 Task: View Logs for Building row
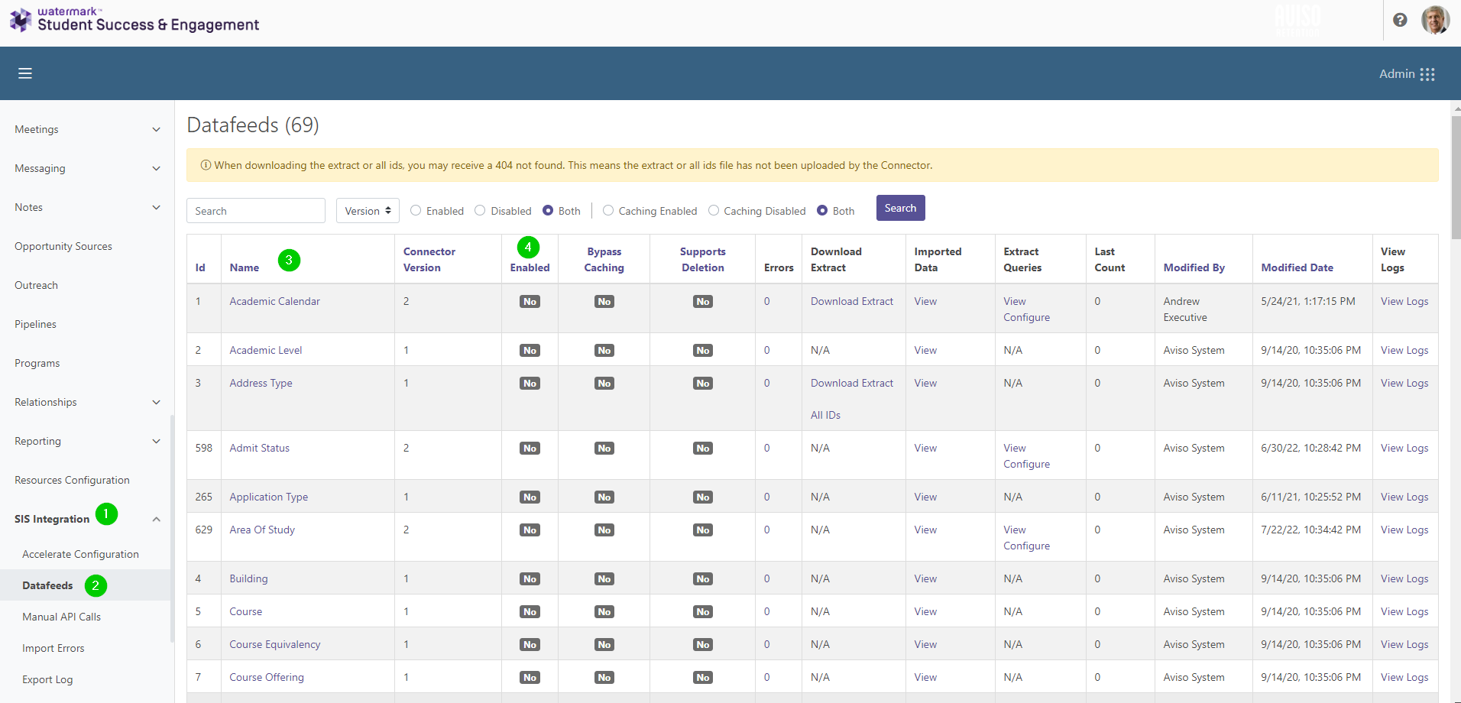click(x=1404, y=578)
